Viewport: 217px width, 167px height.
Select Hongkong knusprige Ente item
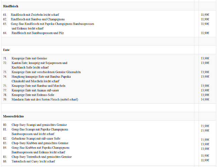pyautogui.click(x=42, y=77)
